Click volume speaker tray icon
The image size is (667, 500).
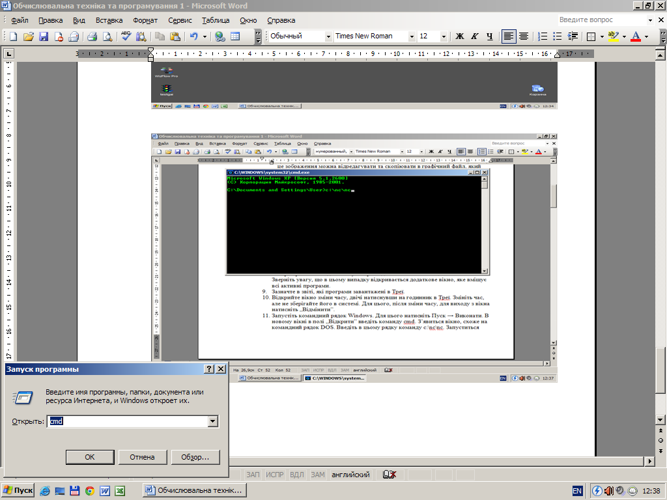click(608, 491)
